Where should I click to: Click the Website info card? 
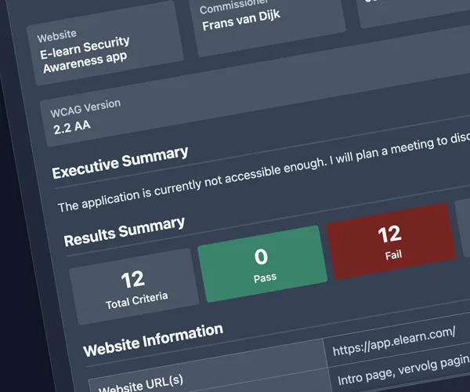point(105,45)
